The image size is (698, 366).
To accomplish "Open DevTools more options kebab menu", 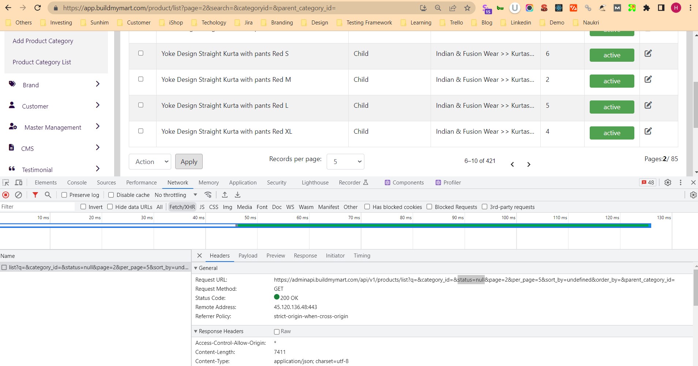I will pyautogui.click(x=680, y=182).
